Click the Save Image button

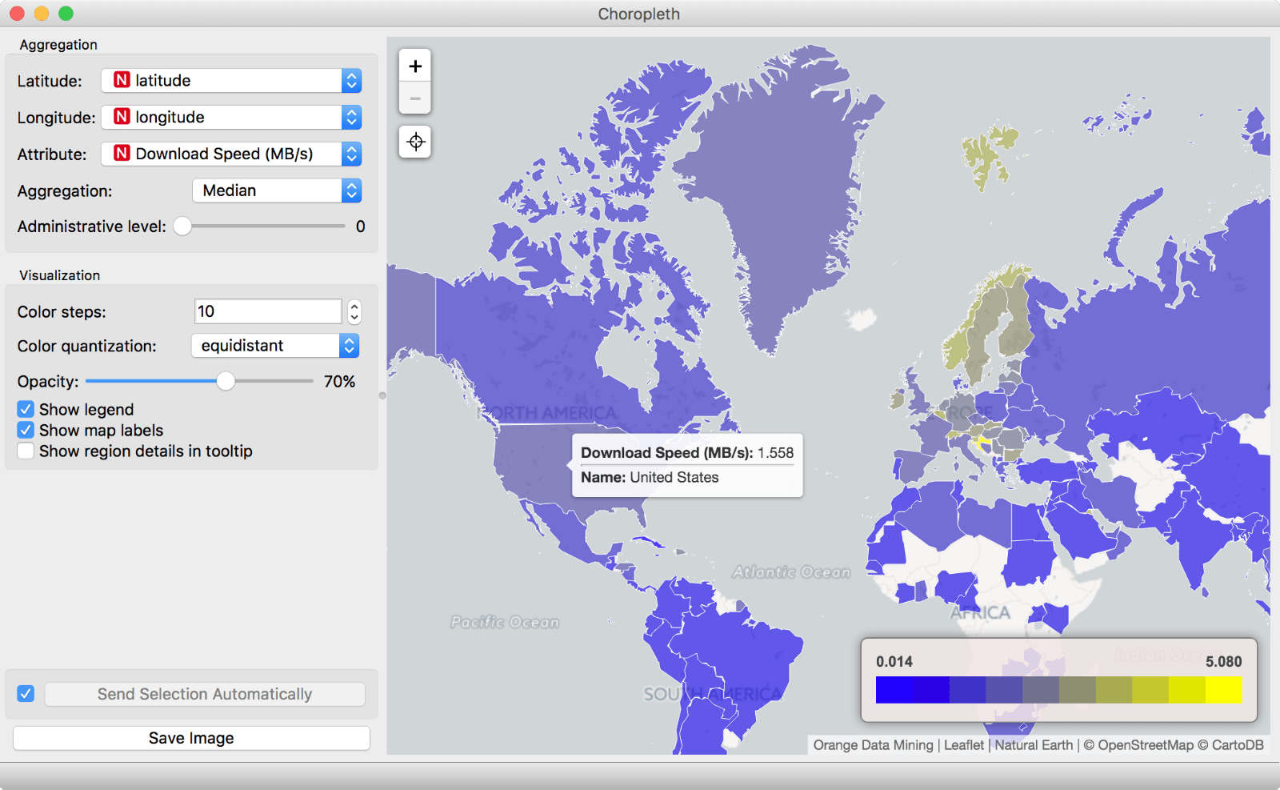coord(191,738)
